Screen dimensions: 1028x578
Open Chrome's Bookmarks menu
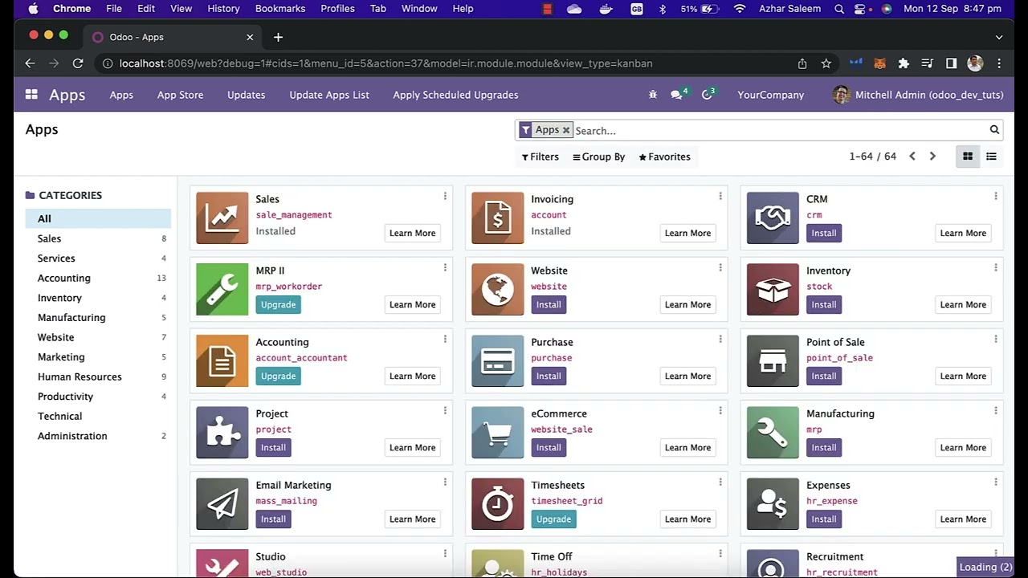tap(280, 9)
